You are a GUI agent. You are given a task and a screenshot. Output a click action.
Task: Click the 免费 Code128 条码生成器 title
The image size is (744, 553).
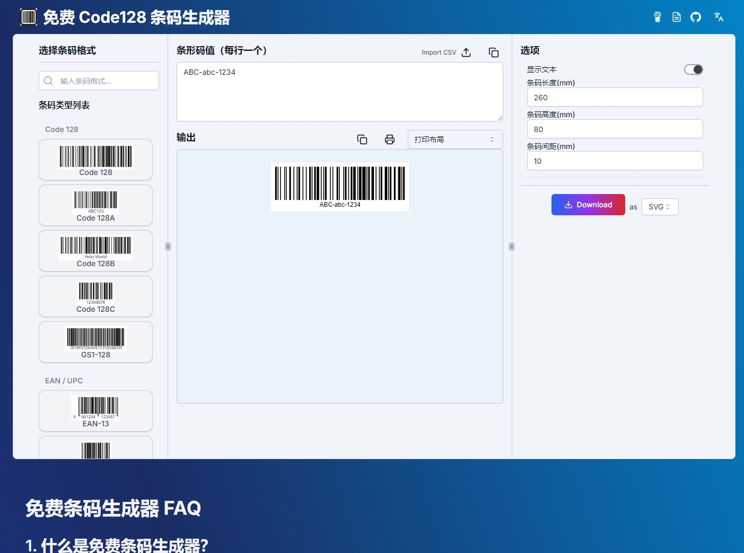pos(136,17)
